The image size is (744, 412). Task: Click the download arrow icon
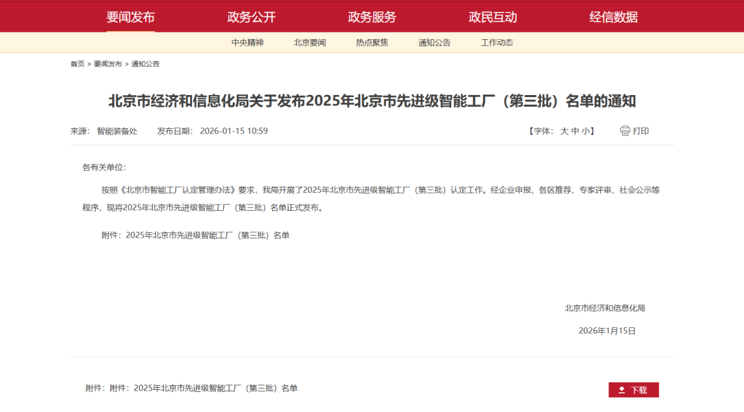coord(621,390)
